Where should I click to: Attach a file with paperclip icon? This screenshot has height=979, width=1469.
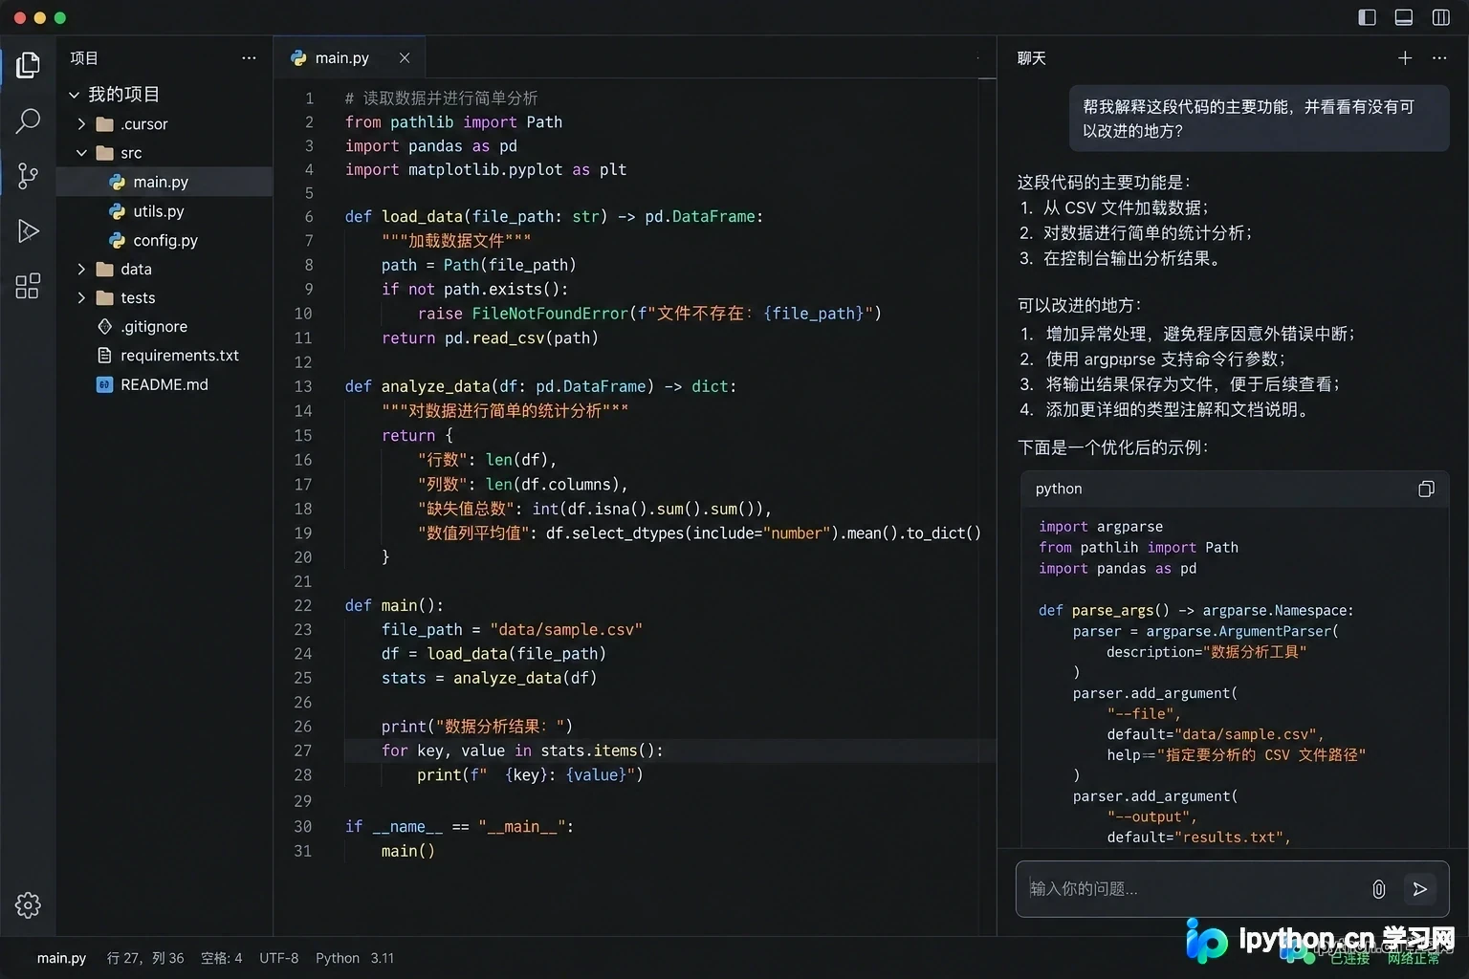point(1378,889)
